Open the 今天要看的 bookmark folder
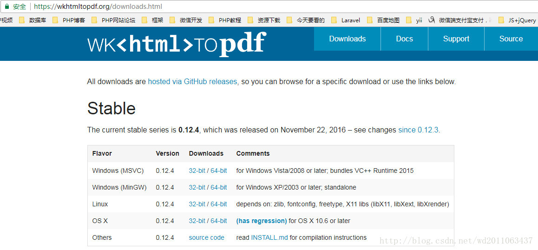The image size is (538, 250). tap(306, 20)
